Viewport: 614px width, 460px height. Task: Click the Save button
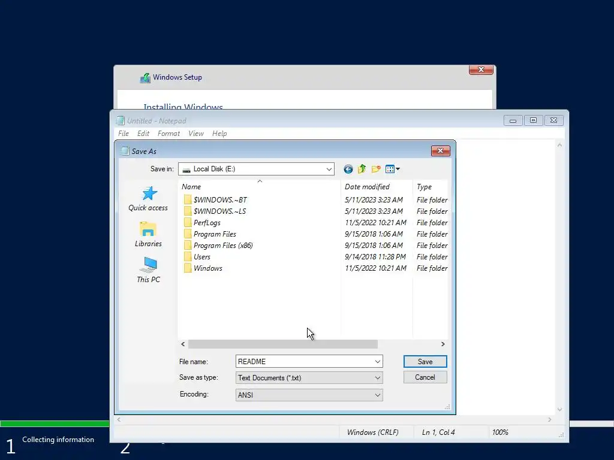click(425, 361)
